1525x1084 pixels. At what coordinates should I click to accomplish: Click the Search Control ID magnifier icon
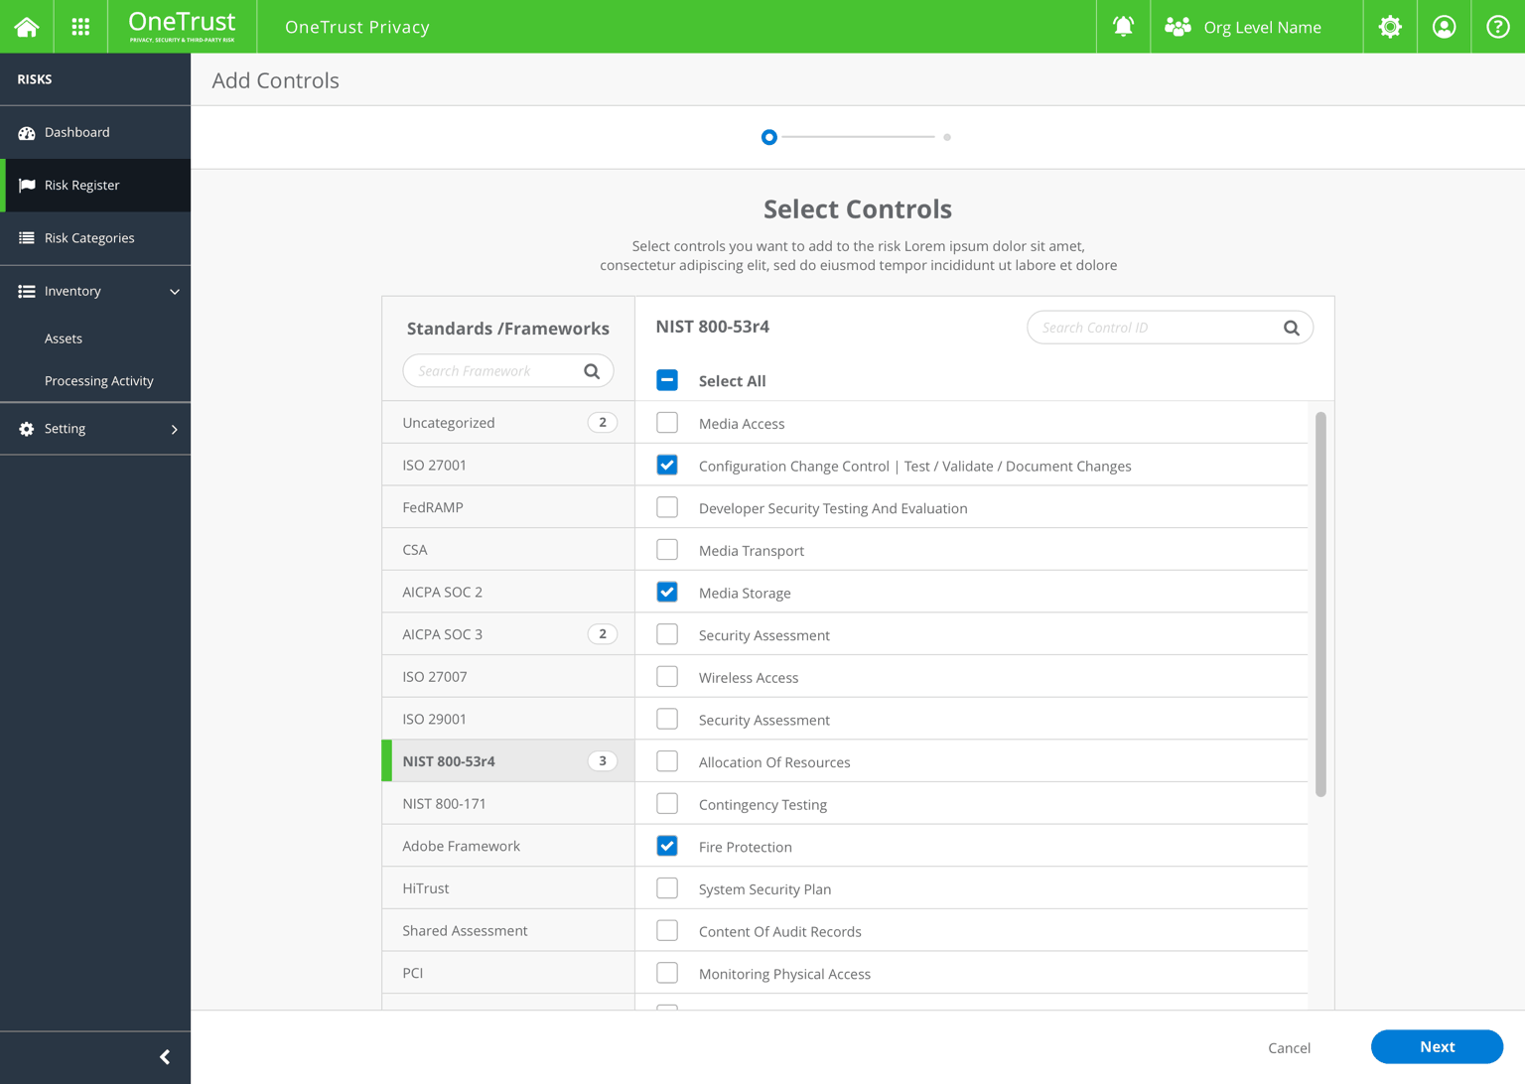tap(1291, 328)
